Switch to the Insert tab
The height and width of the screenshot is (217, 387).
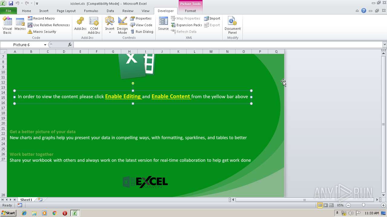[x=44, y=11]
